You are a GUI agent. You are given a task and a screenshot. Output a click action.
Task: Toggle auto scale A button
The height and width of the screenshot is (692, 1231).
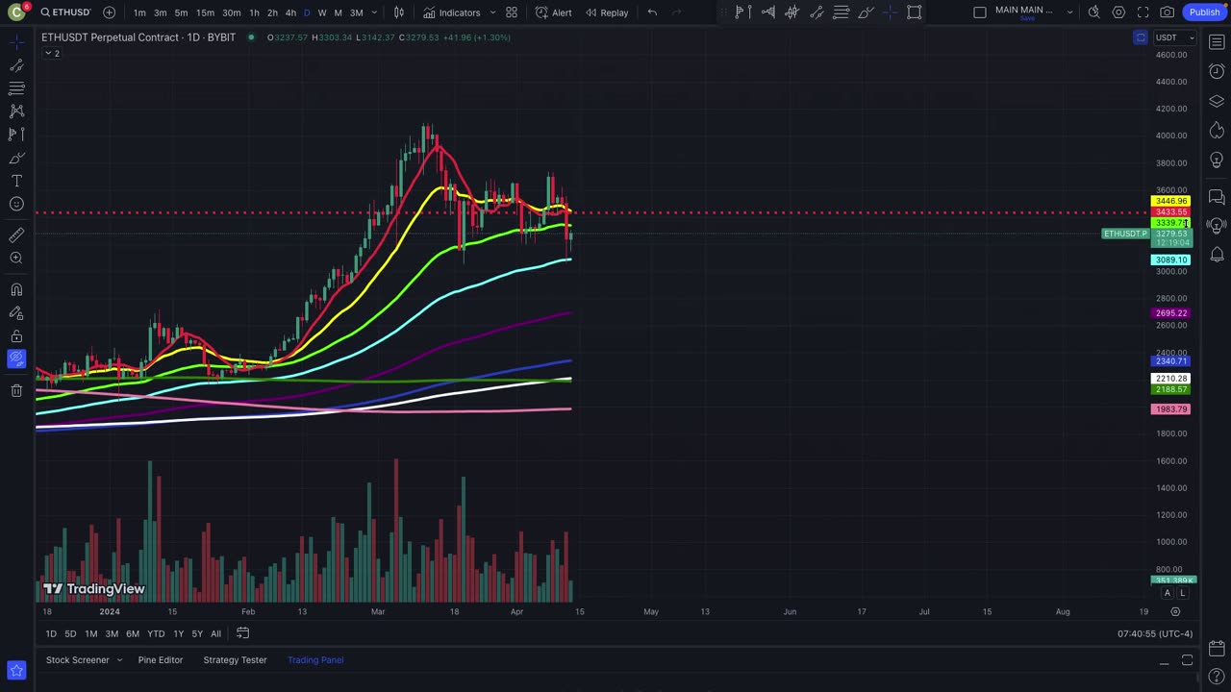1167,593
